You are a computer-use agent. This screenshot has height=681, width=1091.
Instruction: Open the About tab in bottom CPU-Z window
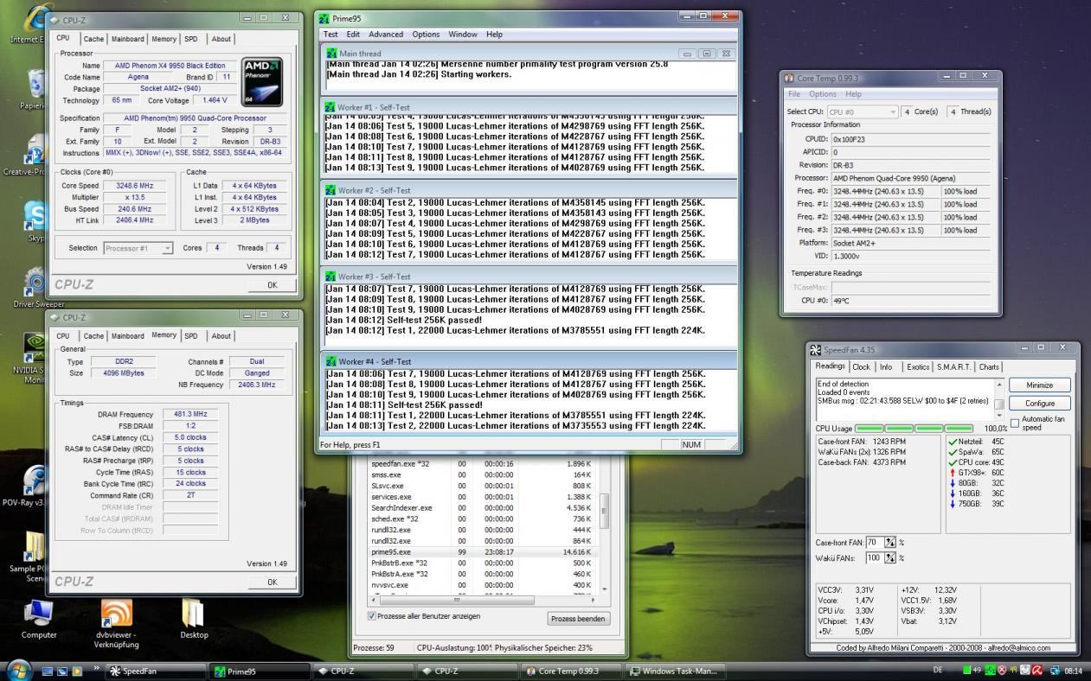click(x=221, y=336)
